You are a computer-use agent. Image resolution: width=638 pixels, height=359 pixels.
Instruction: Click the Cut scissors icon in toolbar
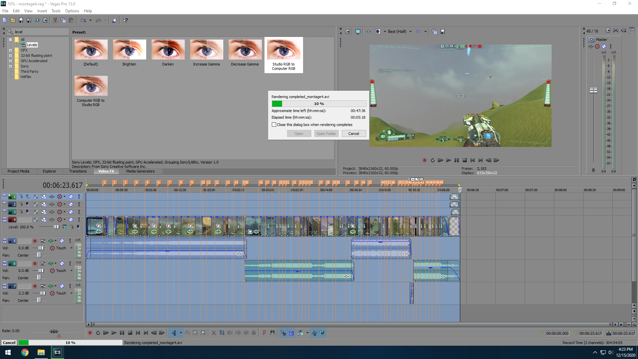pyautogui.click(x=55, y=20)
